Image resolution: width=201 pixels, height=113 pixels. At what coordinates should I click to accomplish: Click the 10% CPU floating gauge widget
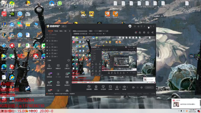click(x=191, y=56)
